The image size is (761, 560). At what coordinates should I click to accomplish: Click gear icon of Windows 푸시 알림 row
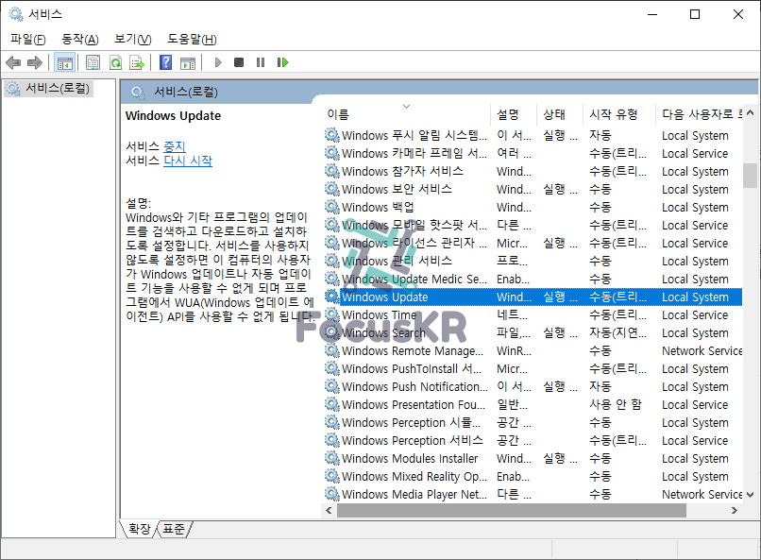(x=332, y=135)
